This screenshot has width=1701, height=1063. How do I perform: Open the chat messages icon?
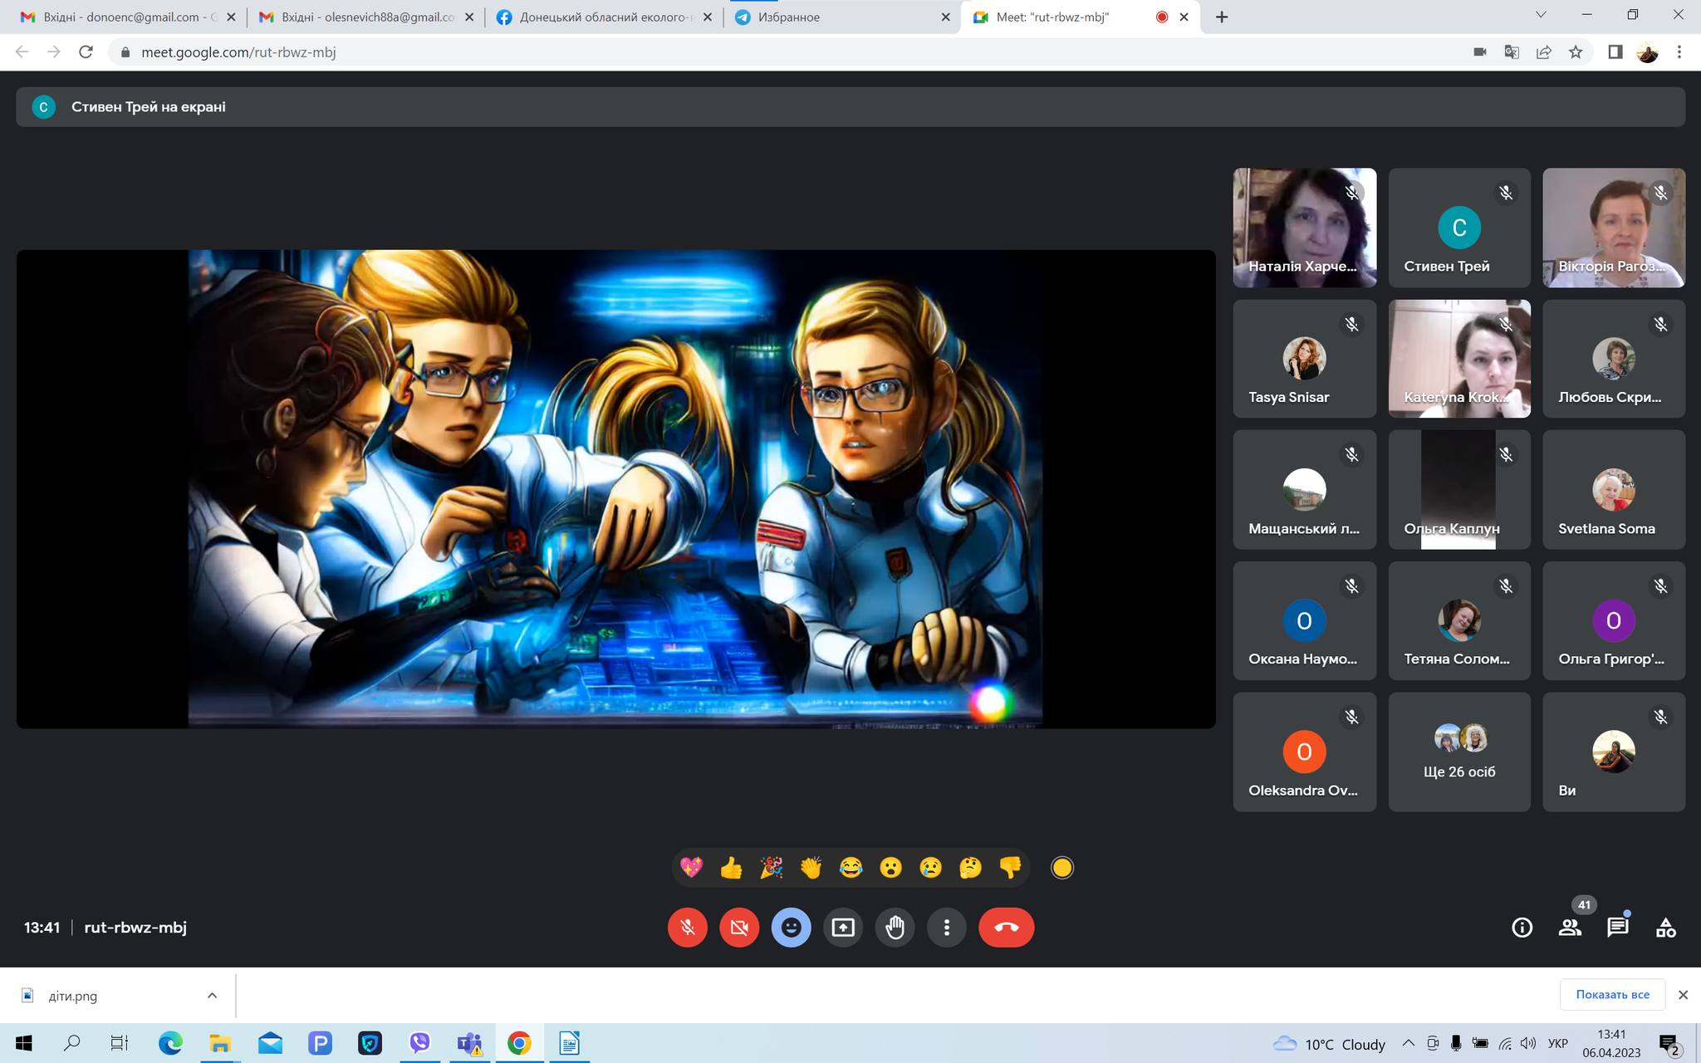[x=1617, y=927]
